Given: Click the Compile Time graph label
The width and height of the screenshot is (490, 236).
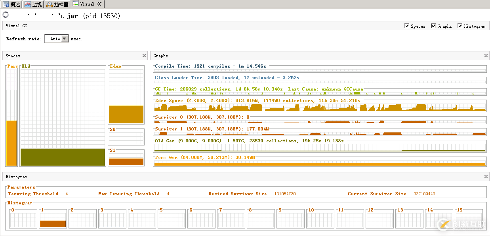Looking at the screenshot, I should click(210, 66).
